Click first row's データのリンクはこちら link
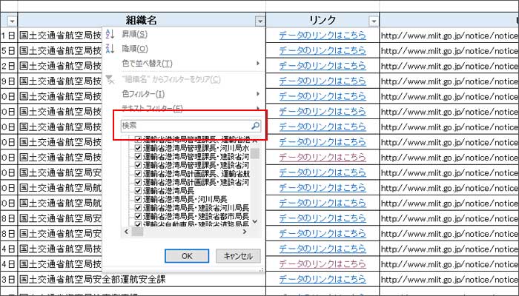Image resolution: width=519 pixels, height=296 pixels. pyautogui.click(x=322, y=35)
